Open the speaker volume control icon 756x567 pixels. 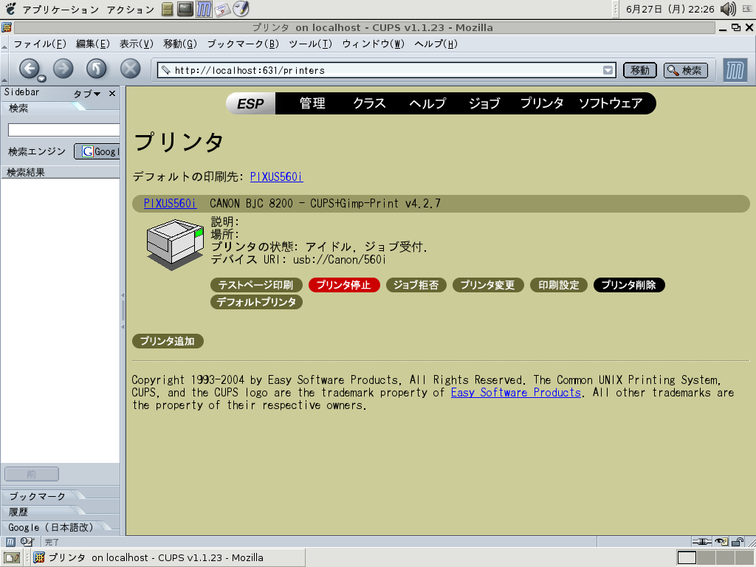click(728, 9)
